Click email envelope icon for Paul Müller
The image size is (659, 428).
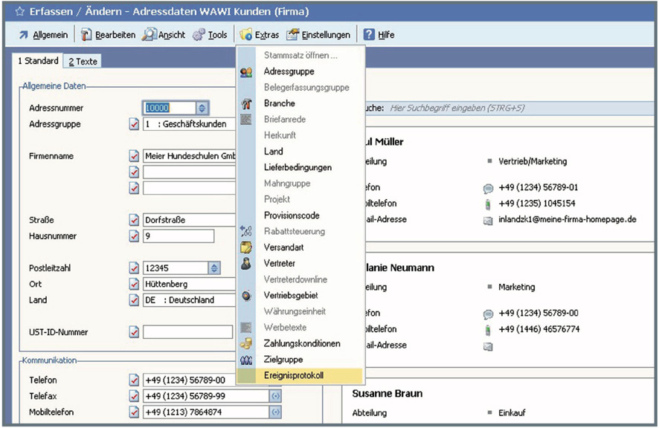pos(488,221)
